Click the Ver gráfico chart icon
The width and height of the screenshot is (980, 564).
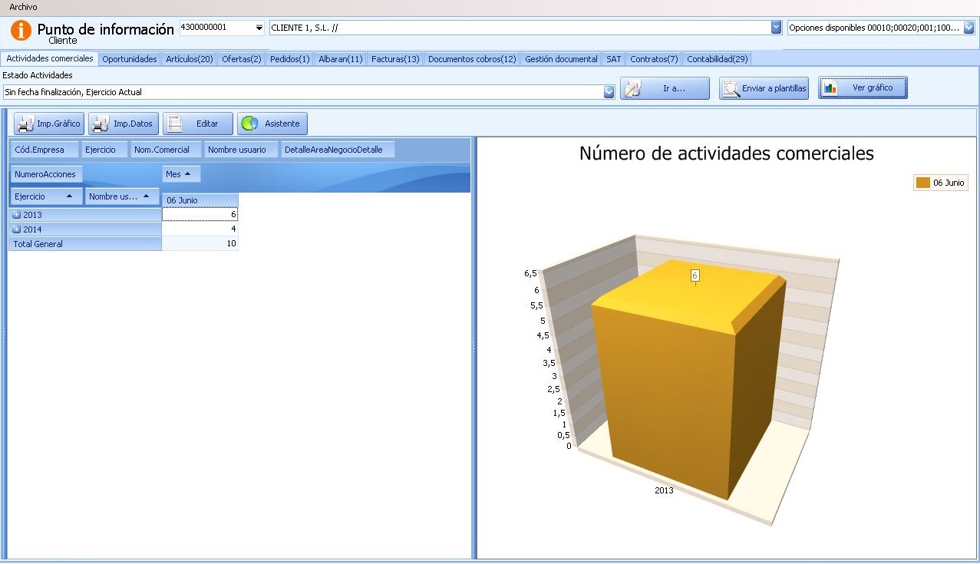point(830,88)
